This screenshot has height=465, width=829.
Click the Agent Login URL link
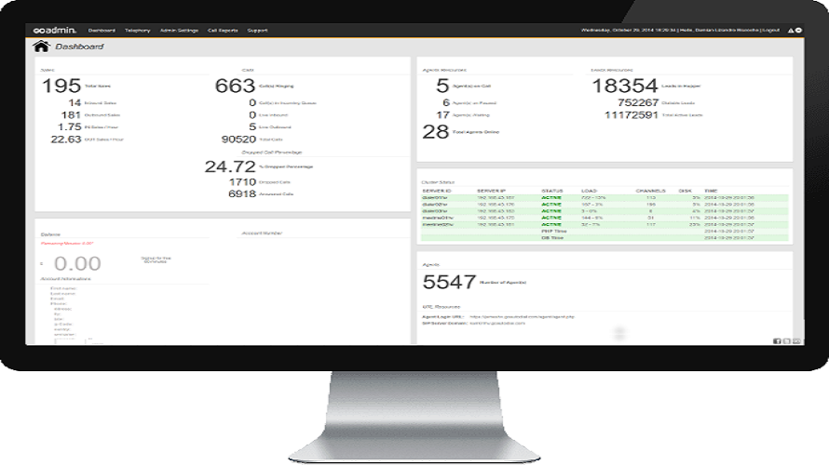tap(522, 317)
